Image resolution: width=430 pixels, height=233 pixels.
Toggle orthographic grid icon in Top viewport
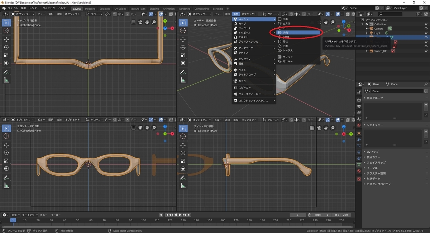pos(133,22)
